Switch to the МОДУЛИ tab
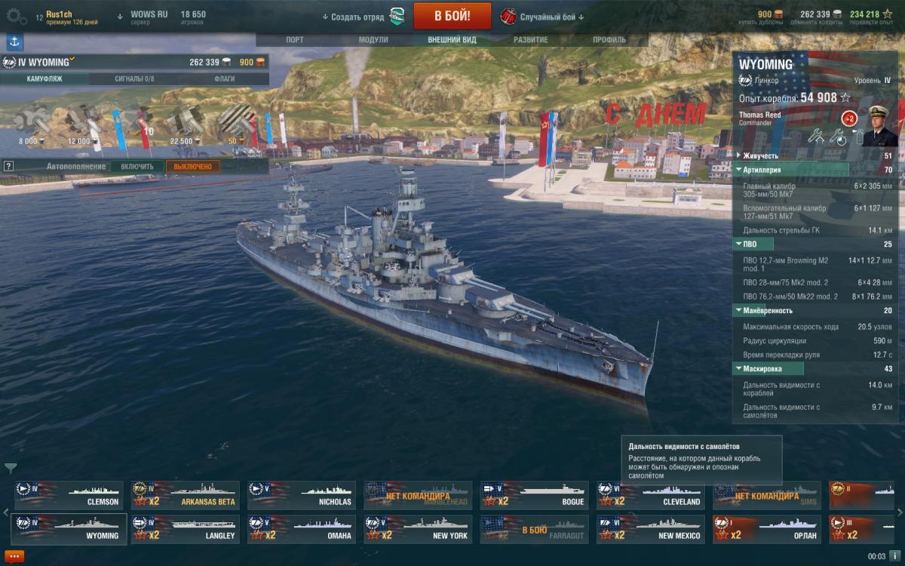This screenshot has width=905, height=566. tap(373, 39)
